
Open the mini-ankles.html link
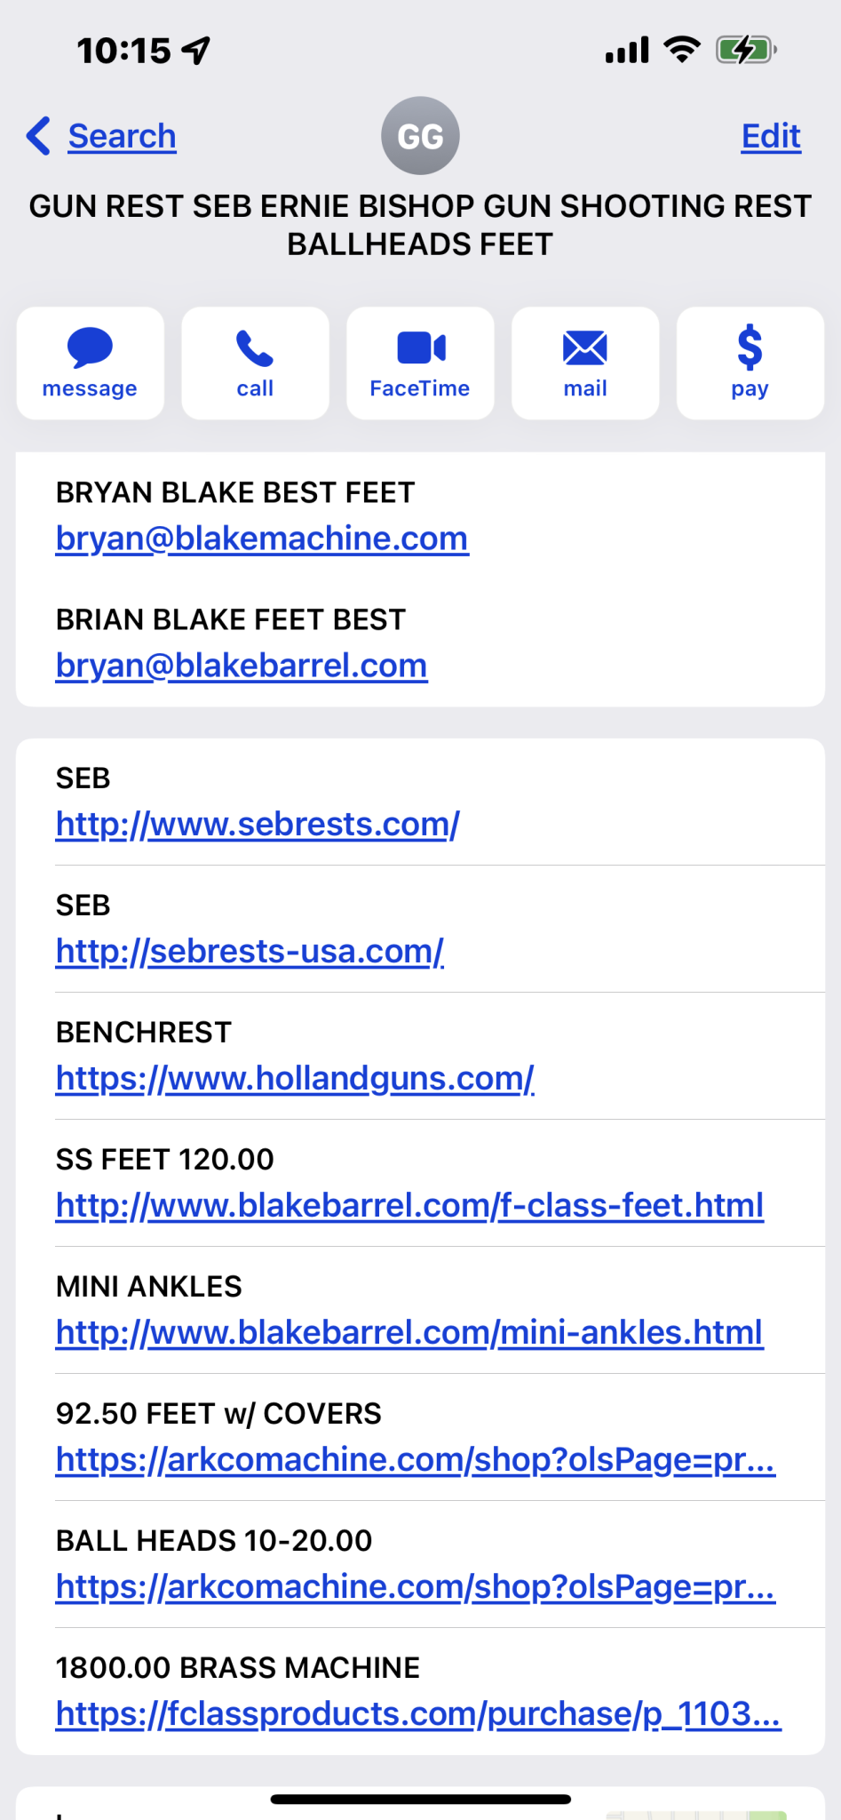click(x=409, y=1332)
